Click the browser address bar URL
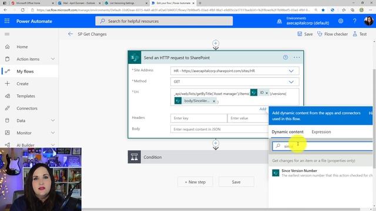The width and height of the screenshot is (376, 211). point(173,10)
